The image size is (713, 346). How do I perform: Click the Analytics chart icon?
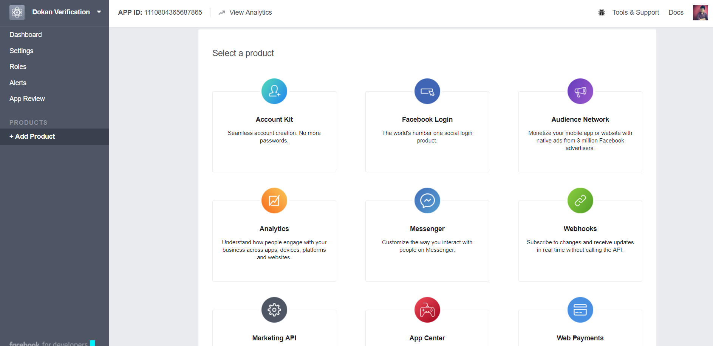pos(274,201)
